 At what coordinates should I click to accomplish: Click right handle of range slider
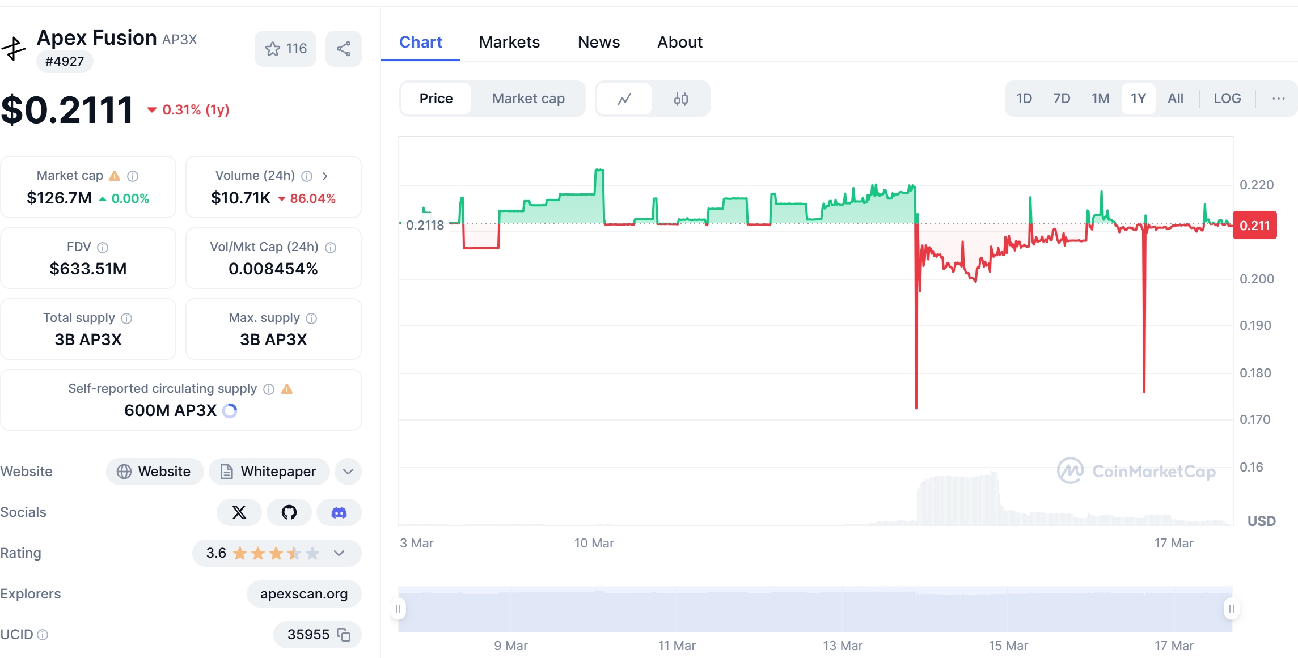pos(1232,609)
